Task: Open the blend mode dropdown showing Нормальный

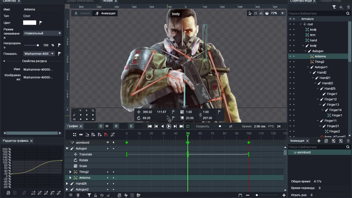Action: pyautogui.click(x=42, y=33)
